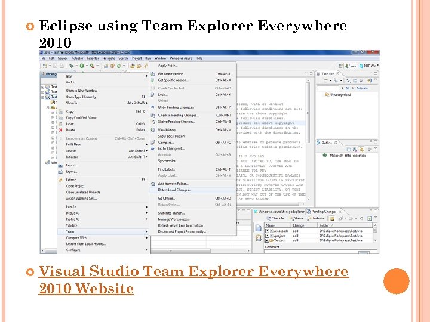This screenshot has width=430, height=322.
Task: Switch to Pending Changes tab
Action: click(324, 212)
